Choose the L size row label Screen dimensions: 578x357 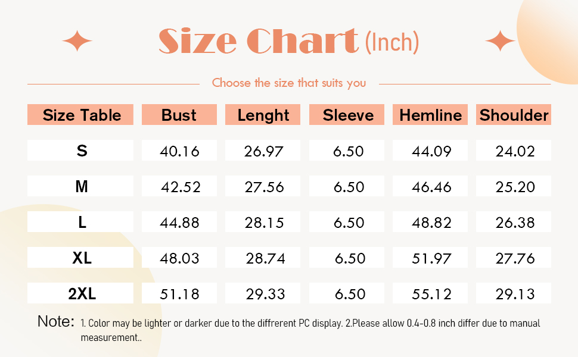tap(82, 223)
